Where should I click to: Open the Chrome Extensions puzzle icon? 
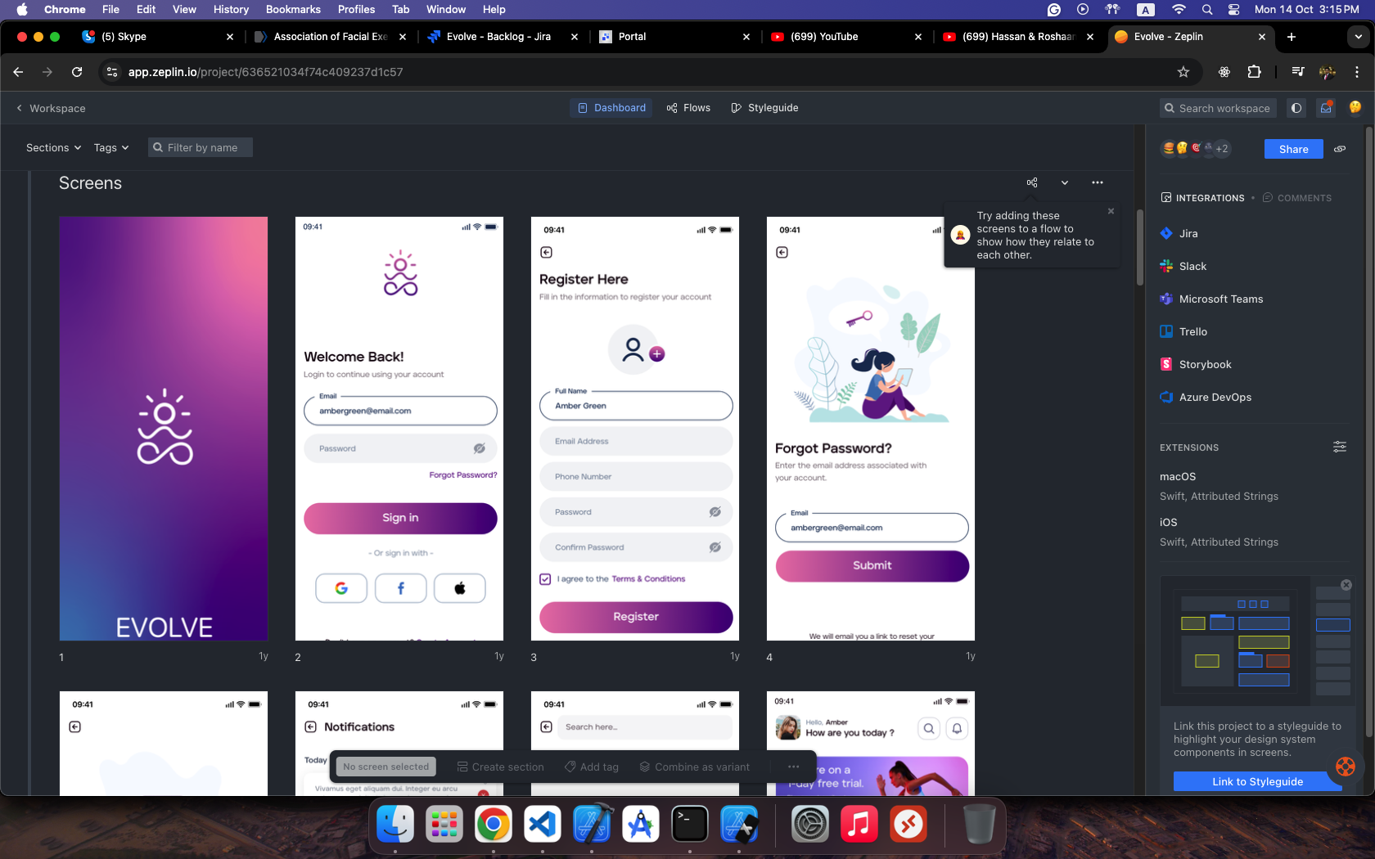1254,72
